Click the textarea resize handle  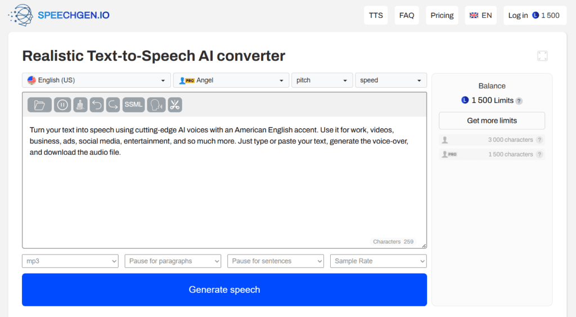424,245
